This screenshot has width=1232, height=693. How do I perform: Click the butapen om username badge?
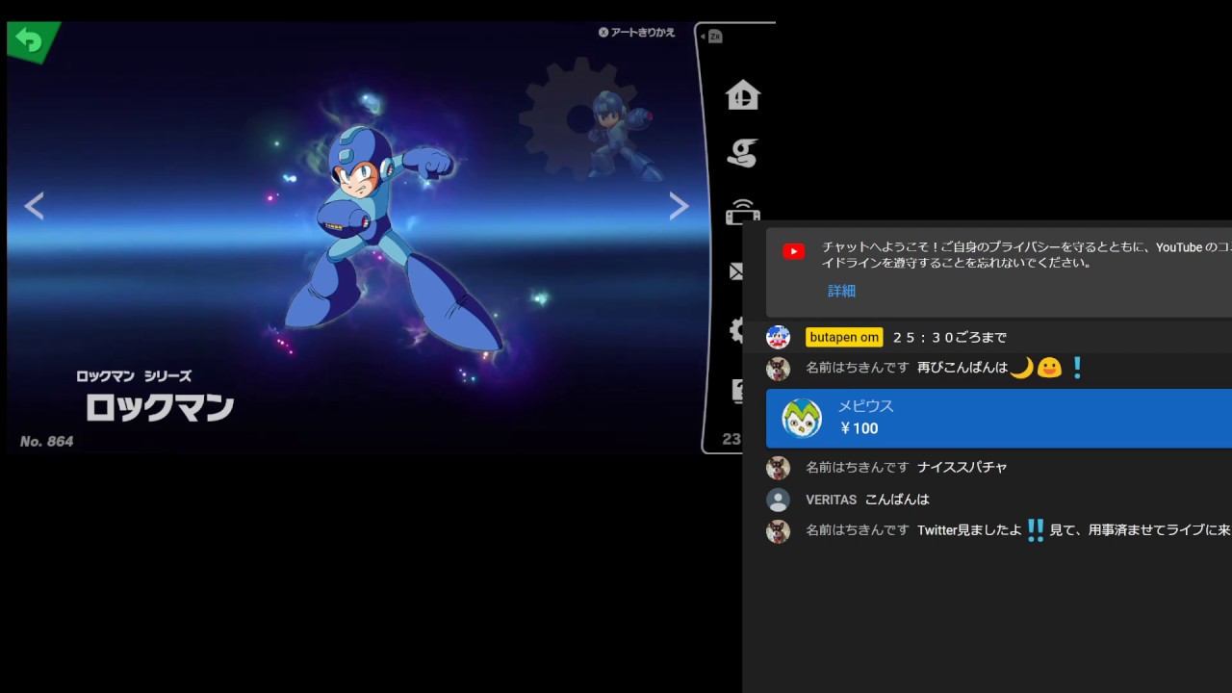[844, 337]
